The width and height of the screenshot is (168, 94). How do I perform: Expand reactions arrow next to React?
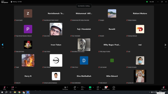85,87
